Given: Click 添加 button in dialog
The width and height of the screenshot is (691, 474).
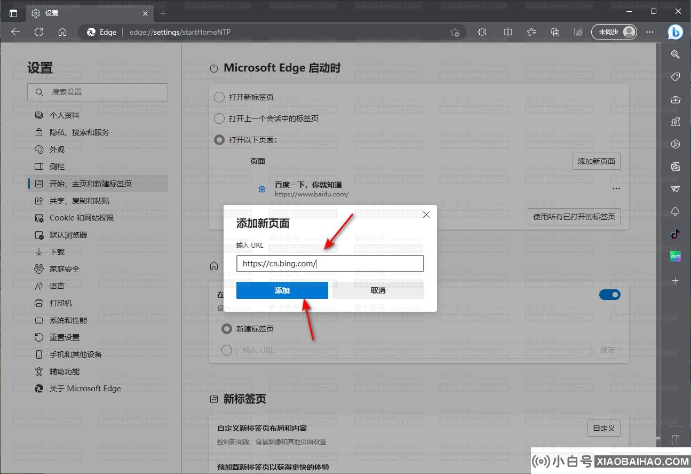Looking at the screenshot, I should [282, 290].
